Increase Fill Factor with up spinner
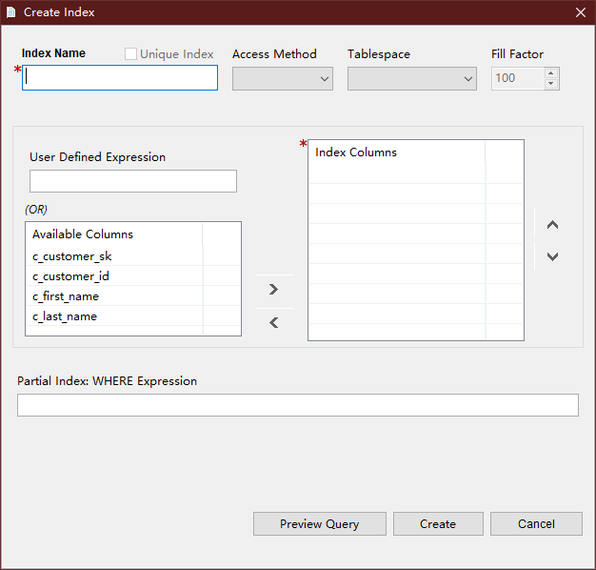Screen dimensions: 596x570 [550, 73]
